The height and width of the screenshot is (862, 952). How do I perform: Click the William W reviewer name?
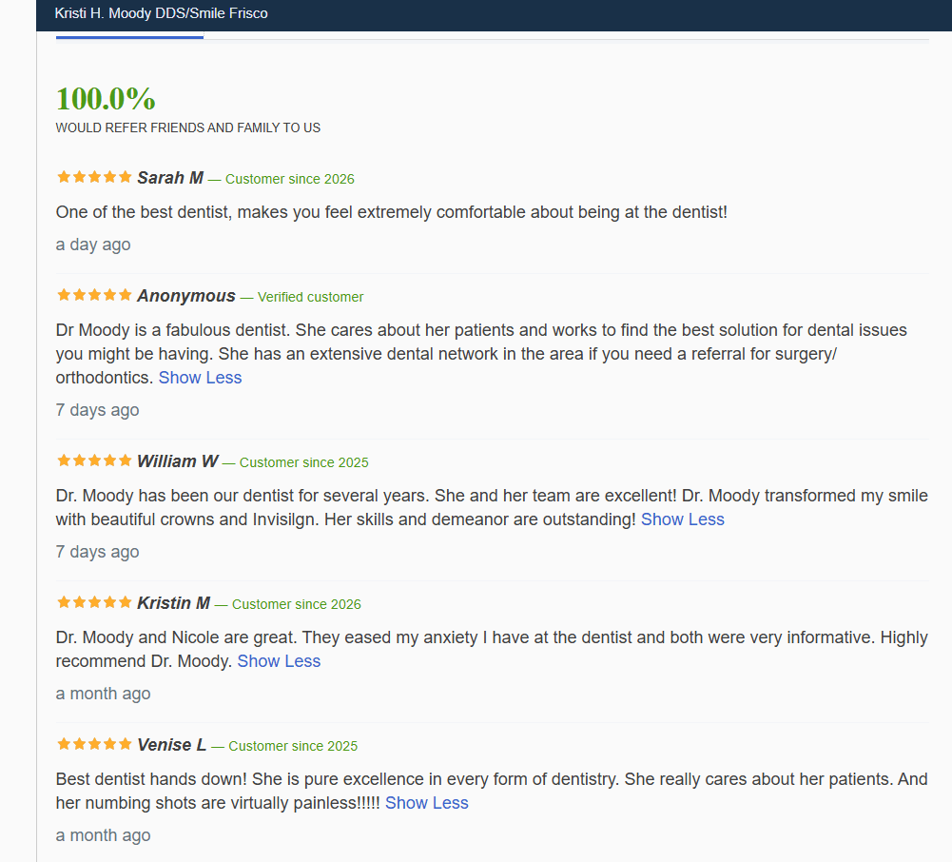click(x=177, y=461)
